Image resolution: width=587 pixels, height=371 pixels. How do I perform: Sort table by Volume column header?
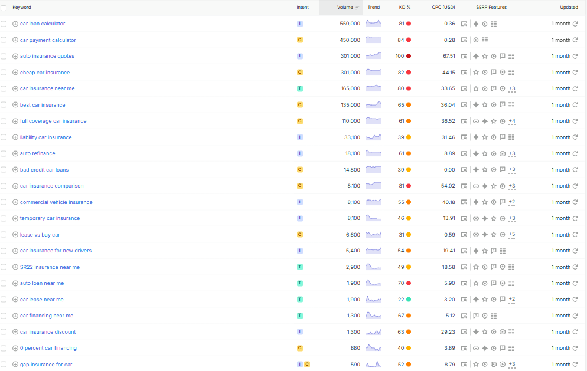coord(348,8)
